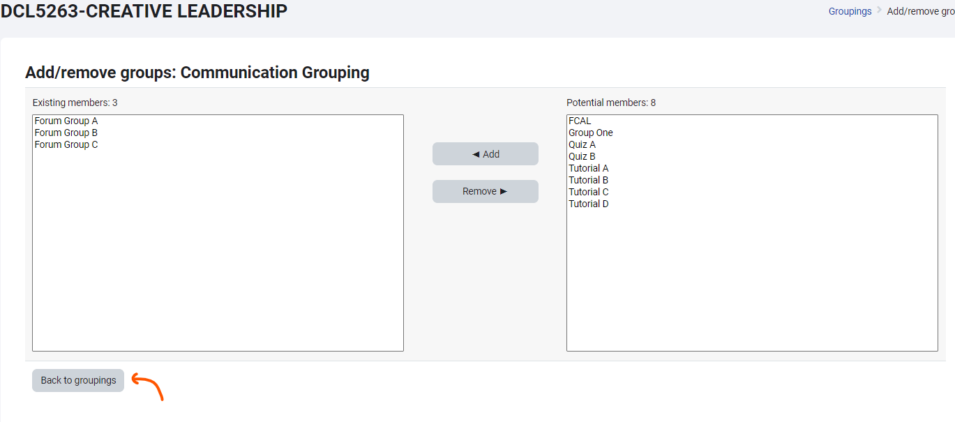Select Tutorial A in potential members
This screenshot has height=422, width=955.
pos(589,168)
